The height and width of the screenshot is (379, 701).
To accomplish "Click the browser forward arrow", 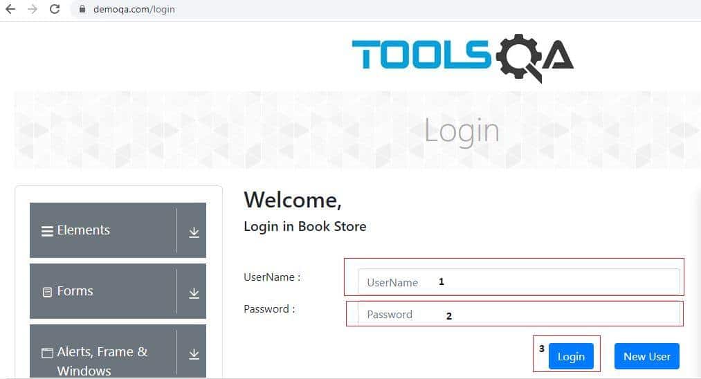I will tap(33, 9).
